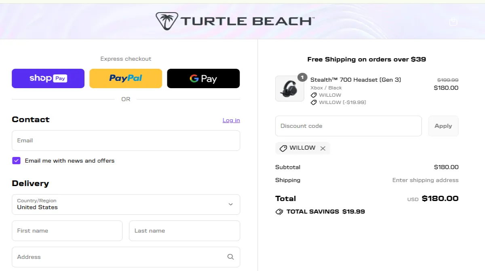The image size is (485, 271).
Task: Click the Total Savings tag icon
Action: click(x=279, y=212)
